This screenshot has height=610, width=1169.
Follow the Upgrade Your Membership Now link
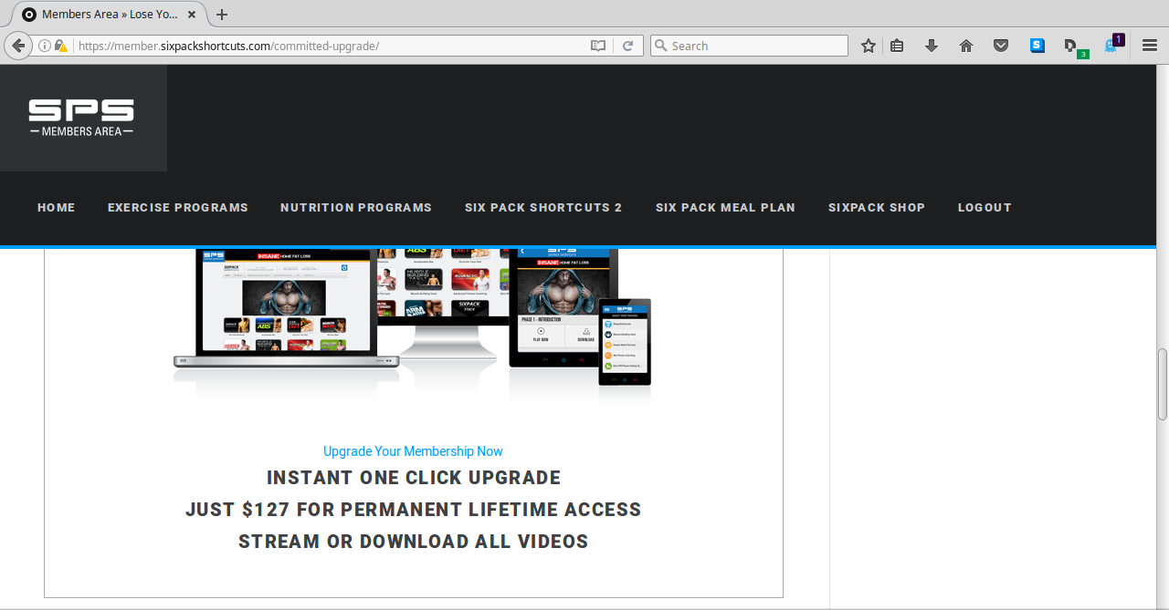pyautogui.click(x=413, y=451)
